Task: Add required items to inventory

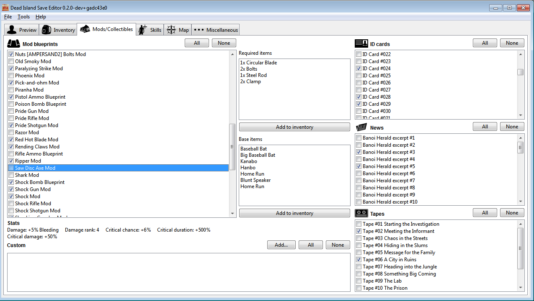Action: [x=294, y=127]
